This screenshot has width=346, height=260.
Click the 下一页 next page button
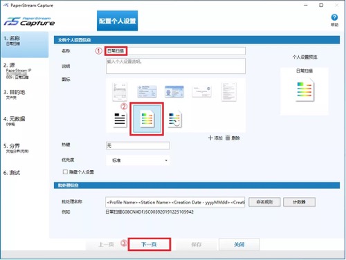[x=149, y=244]
